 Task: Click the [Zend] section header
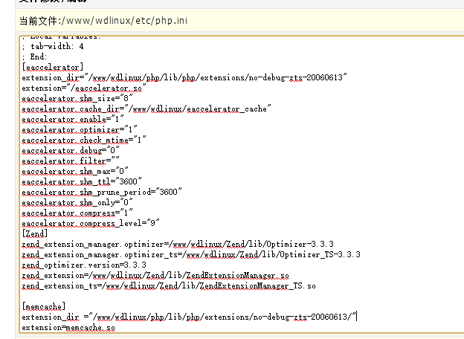point(36,233)
